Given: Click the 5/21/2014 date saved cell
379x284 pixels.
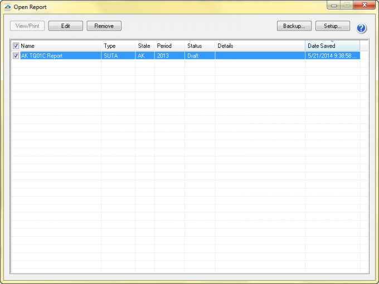Looking at the screenshot, I should [332, 56].
